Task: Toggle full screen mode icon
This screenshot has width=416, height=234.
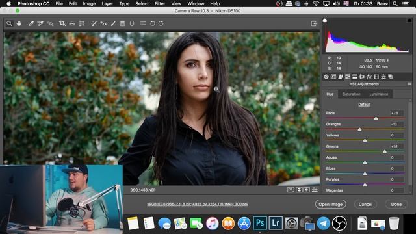Action: [x=314, y=23]
